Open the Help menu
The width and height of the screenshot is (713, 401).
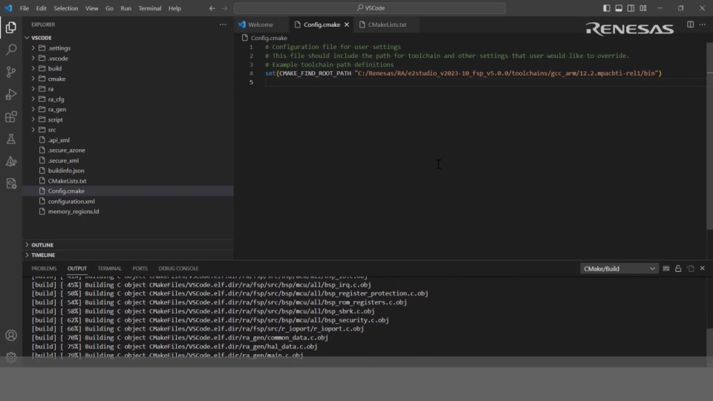175,8
